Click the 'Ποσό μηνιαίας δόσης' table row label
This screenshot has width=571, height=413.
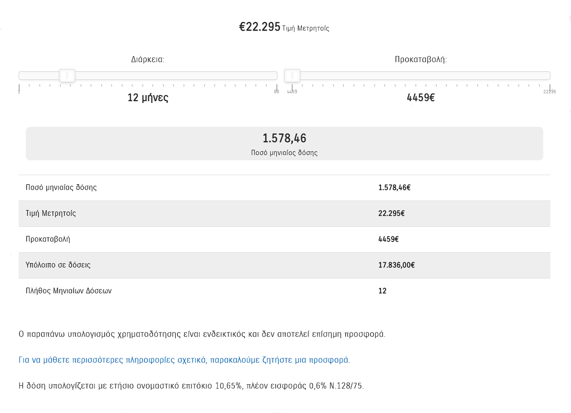[61, 188]
